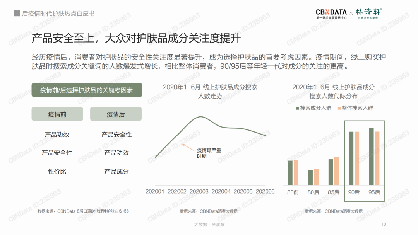Click the axis label 202004

(x=221, y=192)
